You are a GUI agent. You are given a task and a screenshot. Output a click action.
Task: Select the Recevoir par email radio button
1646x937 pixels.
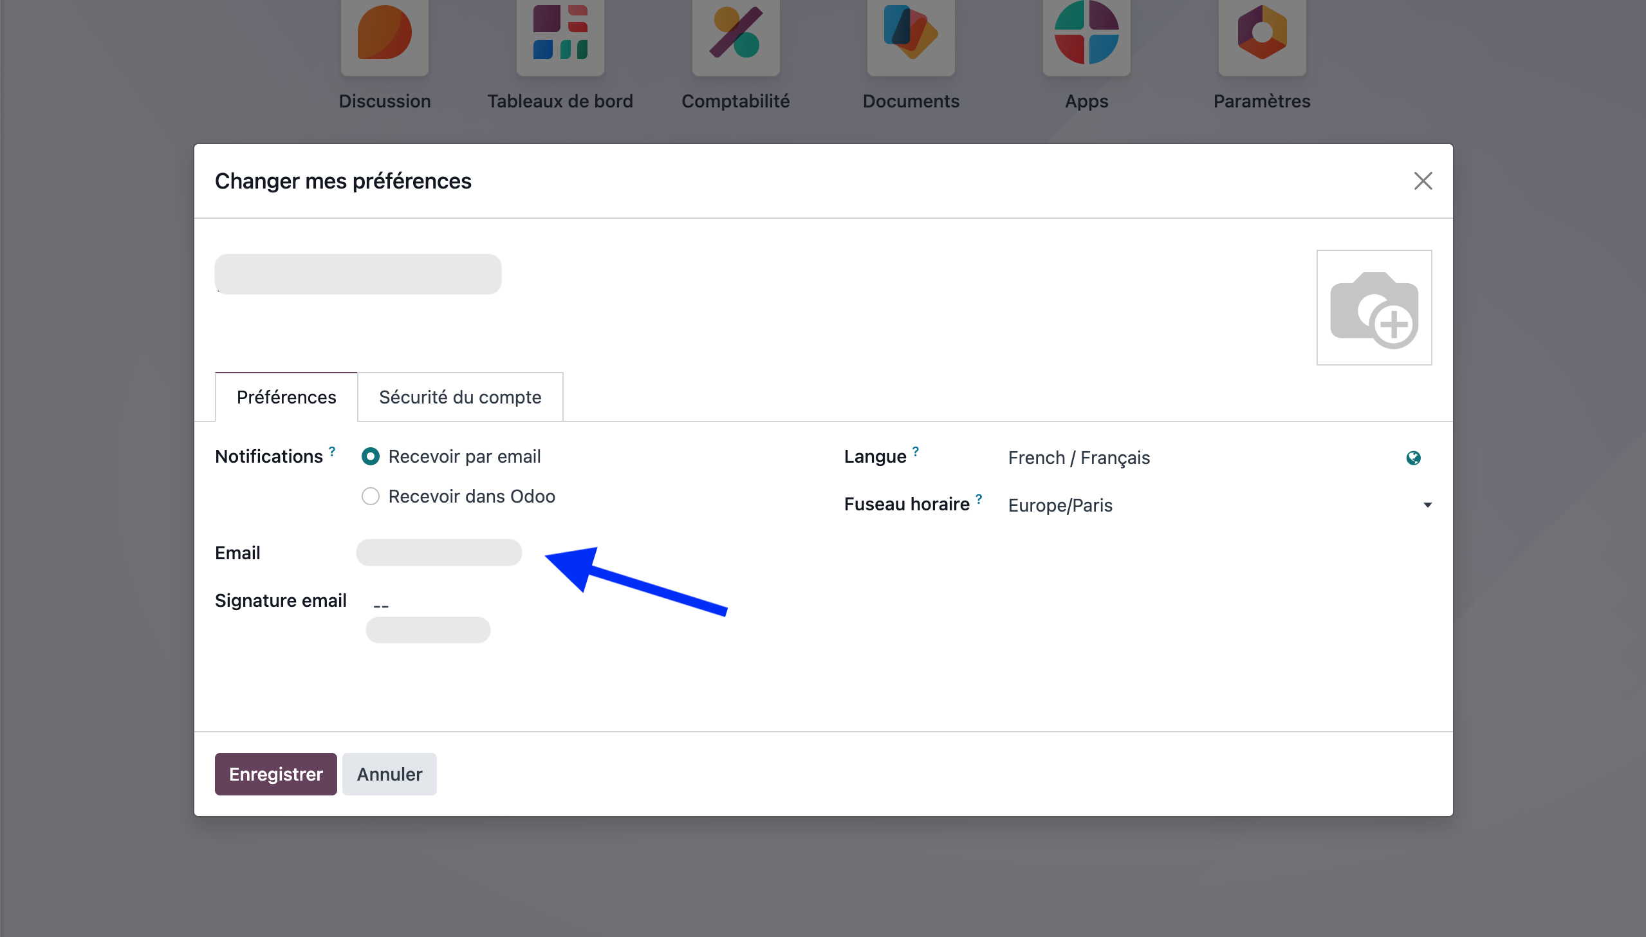point(371,456)
